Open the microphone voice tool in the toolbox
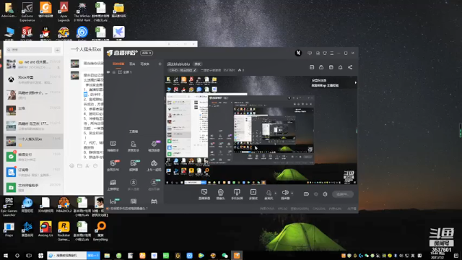This screenshot has height=260, width=462. coord(154,146)
